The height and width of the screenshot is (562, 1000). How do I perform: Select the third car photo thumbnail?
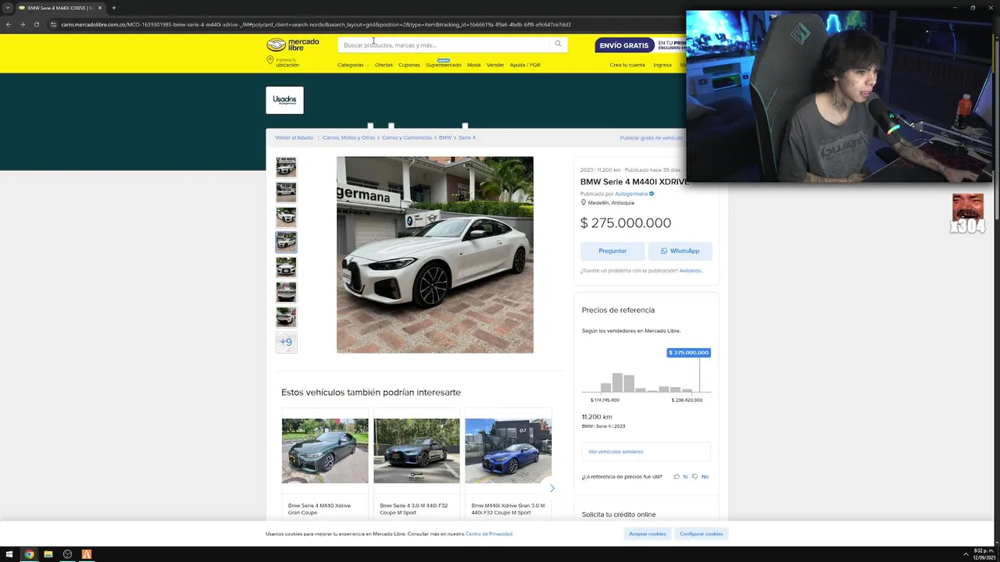click(x=286, y=217)
